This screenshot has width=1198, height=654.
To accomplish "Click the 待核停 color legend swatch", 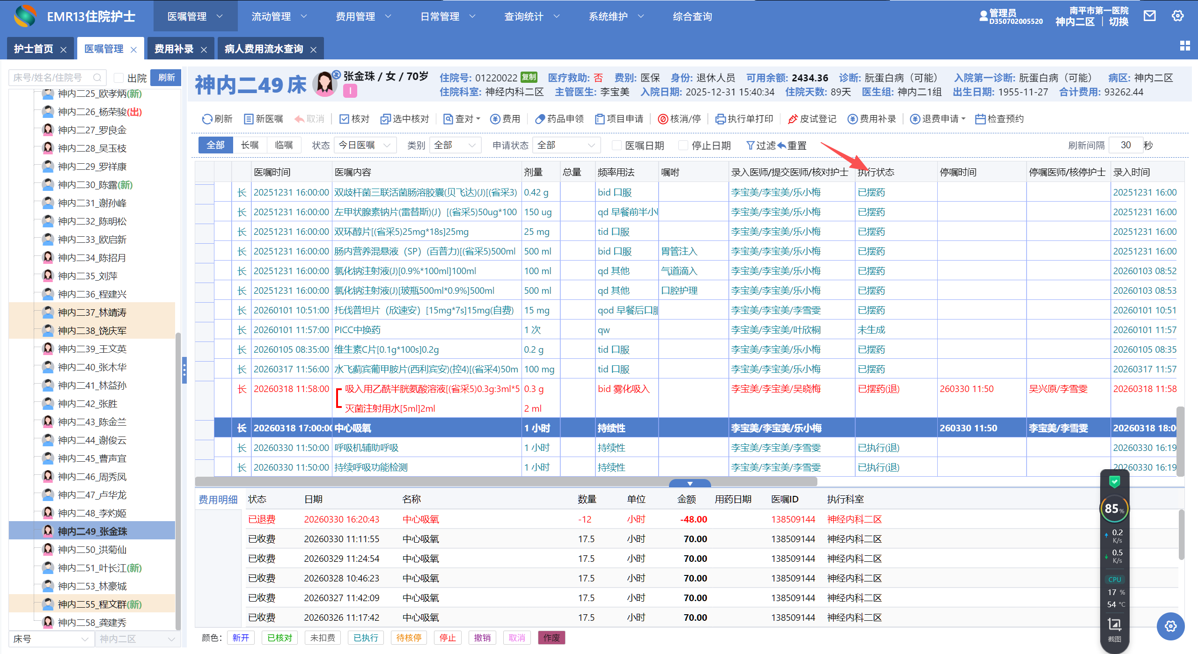I will click(408, 638).
